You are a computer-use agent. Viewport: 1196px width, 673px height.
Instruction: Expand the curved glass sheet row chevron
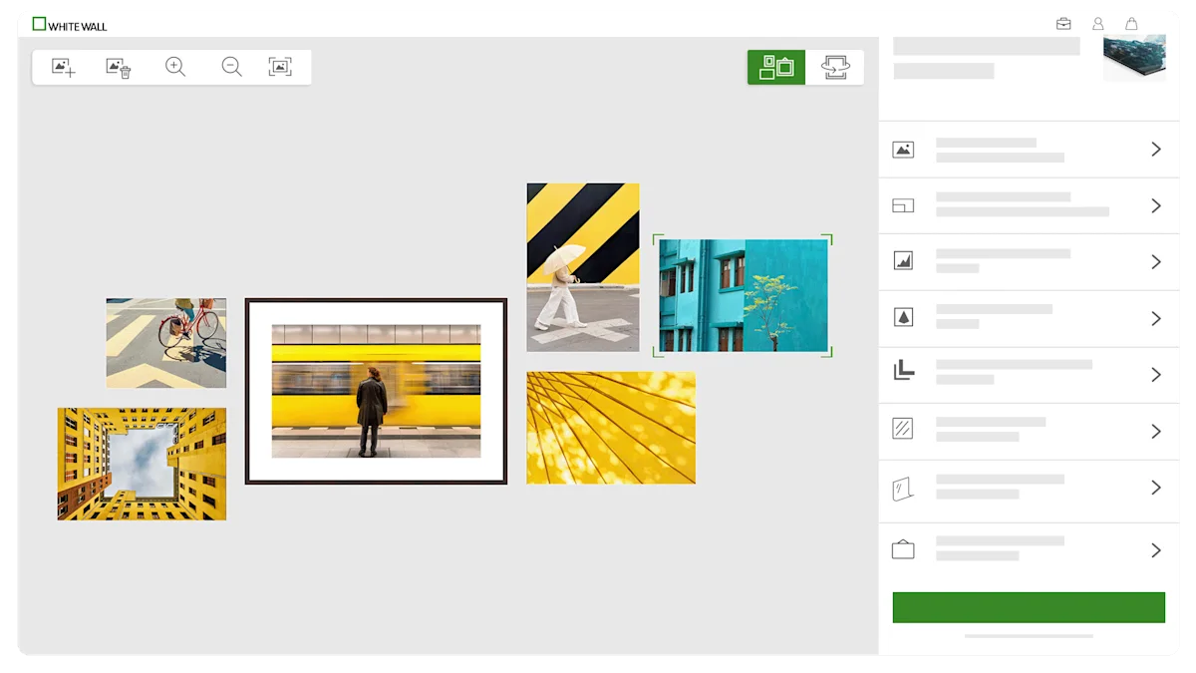point(1156,488)
